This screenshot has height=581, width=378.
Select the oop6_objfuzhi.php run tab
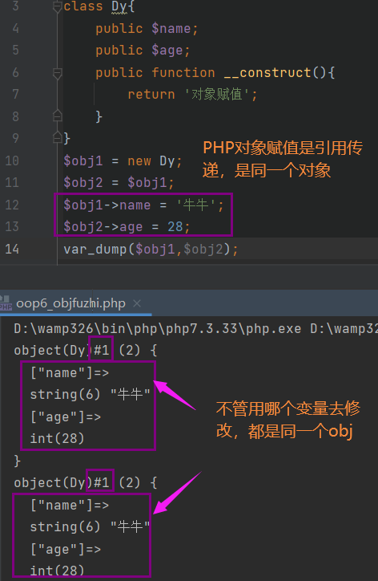coord(70,303)
